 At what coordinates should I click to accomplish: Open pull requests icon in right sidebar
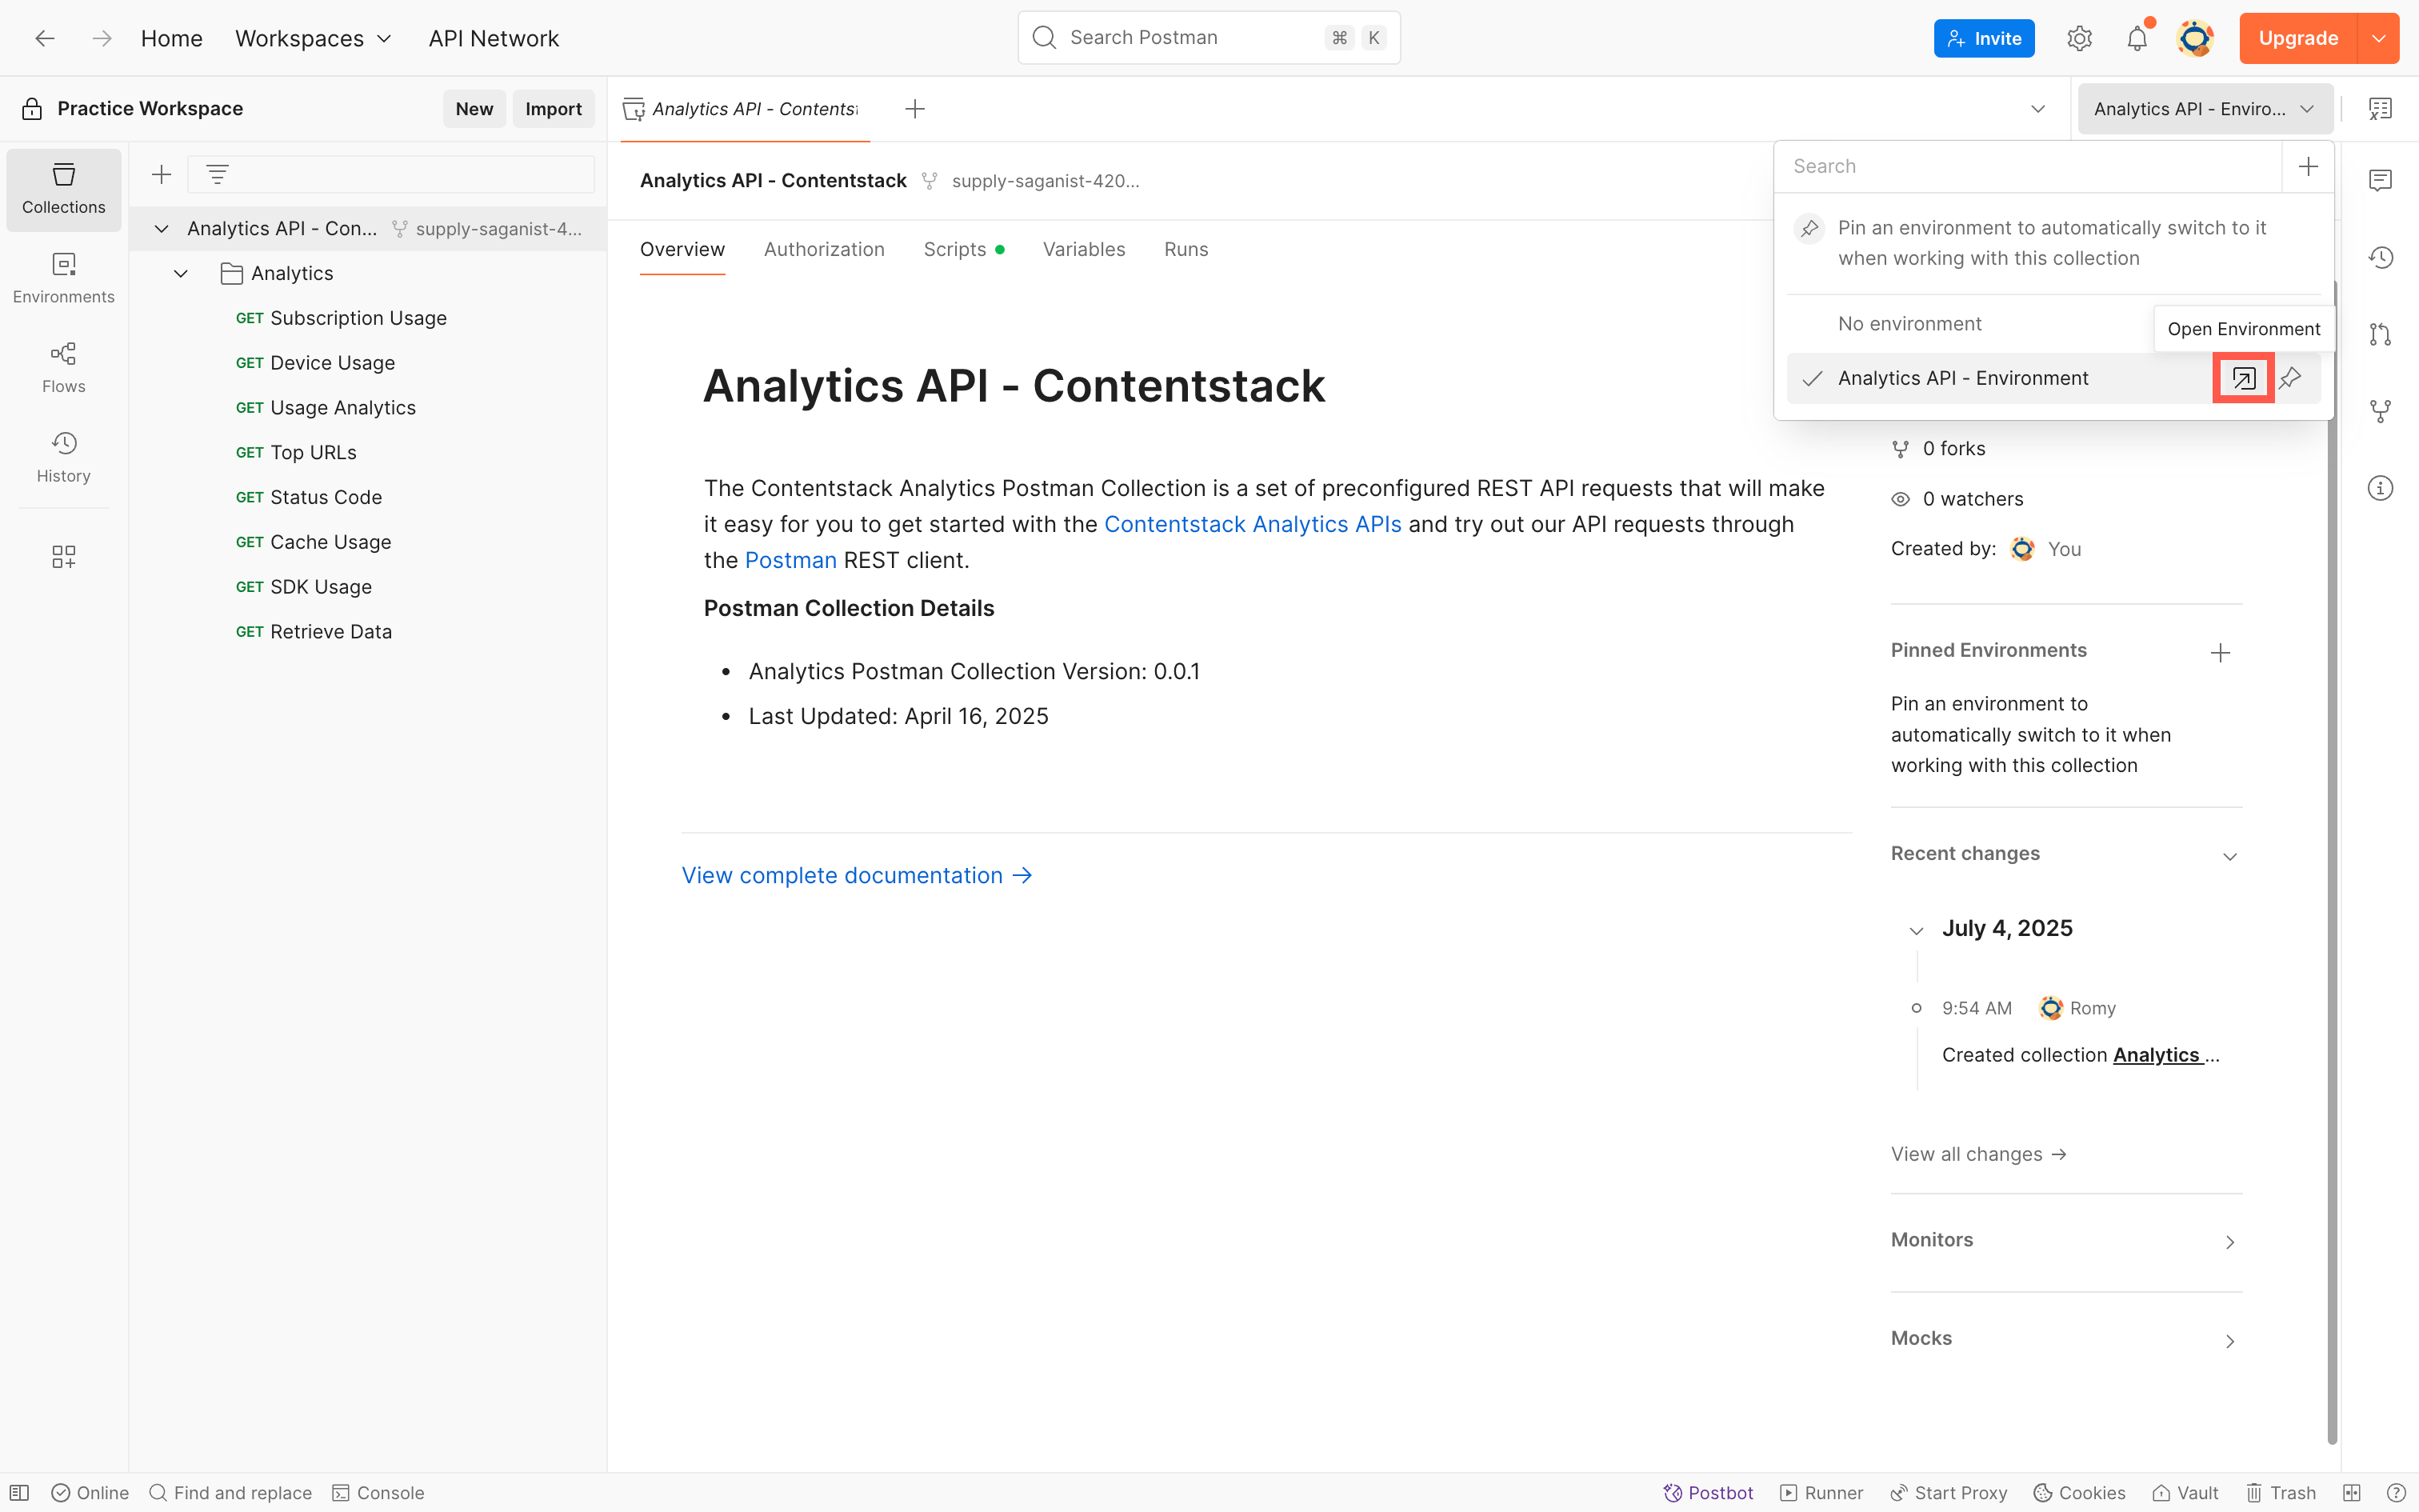click(x=2380, y=334)
